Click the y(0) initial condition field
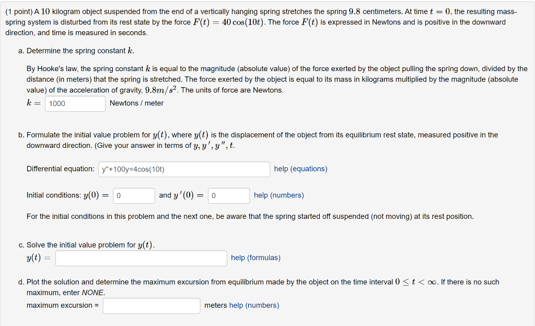The image size is (535, 326). pos(134,195)
